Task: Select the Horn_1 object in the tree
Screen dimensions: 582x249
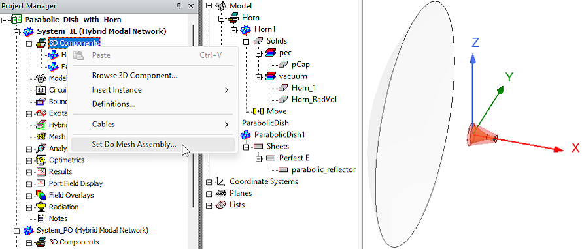Action: click(x=304, y=88)
